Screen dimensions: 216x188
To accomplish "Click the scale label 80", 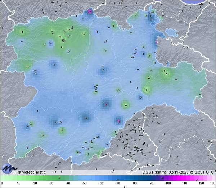I will click(135, 183).
